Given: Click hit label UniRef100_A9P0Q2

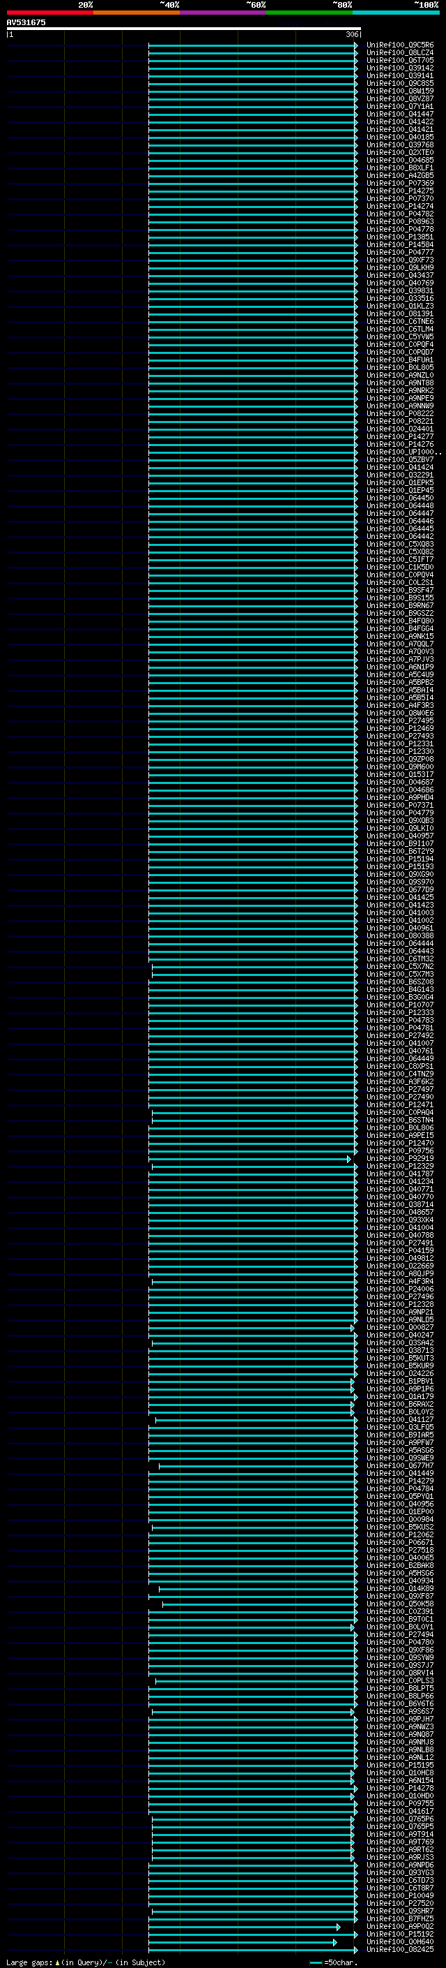Looking at the screenshot, I should 400,1926.
